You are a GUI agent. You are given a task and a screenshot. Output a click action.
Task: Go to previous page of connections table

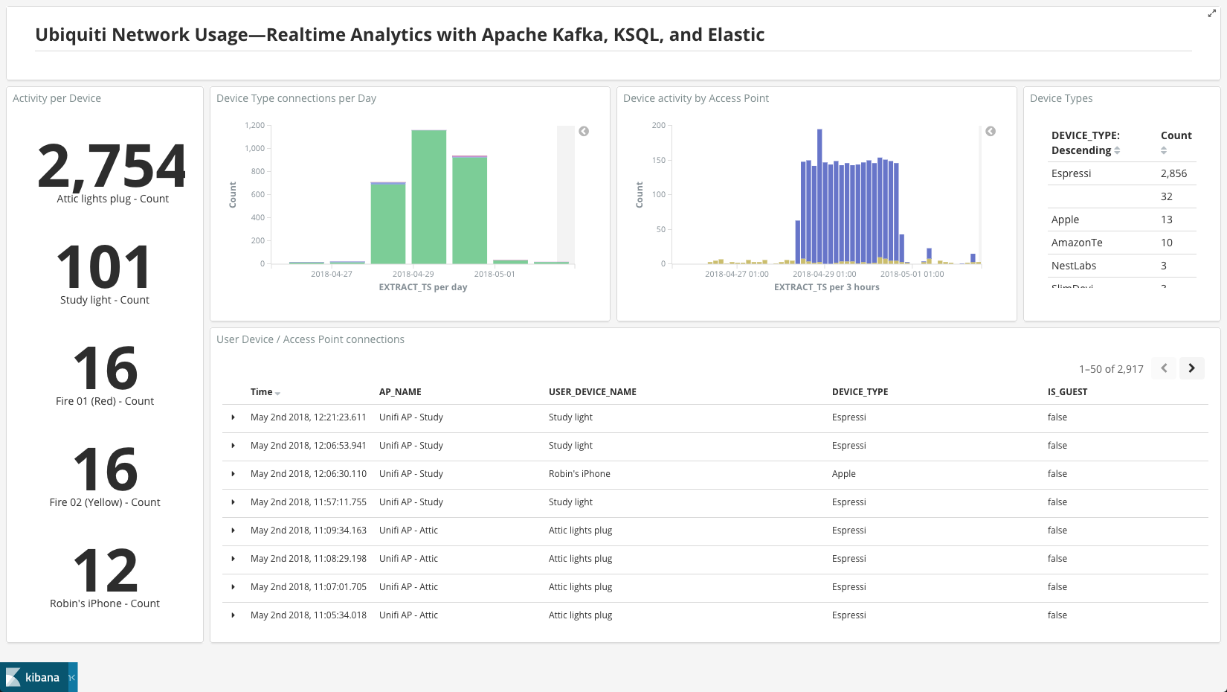[1164, 368]
